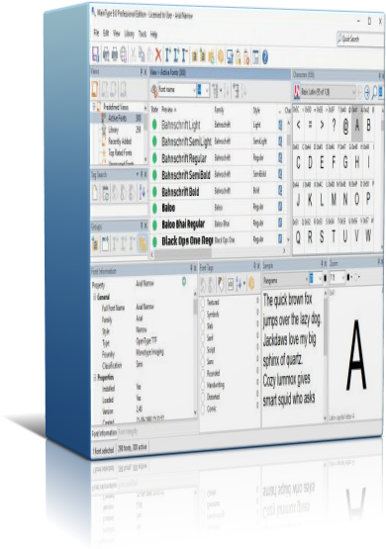Open the Tools menu
The height and width of the screenshot is (549, 386).
tap(143, 35)
